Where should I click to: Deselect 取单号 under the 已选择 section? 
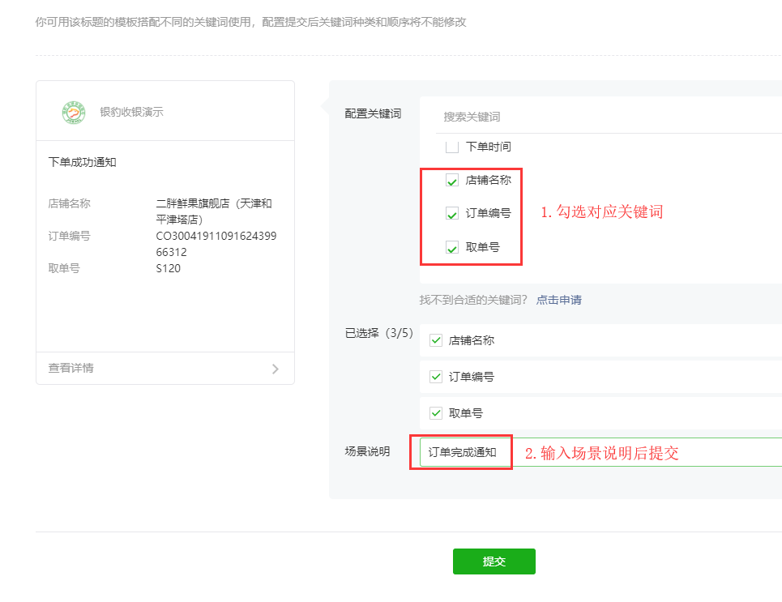[436, 413]
